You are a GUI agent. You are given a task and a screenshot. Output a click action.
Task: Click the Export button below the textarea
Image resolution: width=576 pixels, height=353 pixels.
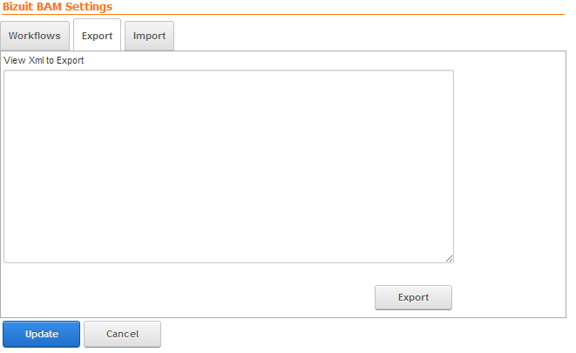click(x=413, y=297)
